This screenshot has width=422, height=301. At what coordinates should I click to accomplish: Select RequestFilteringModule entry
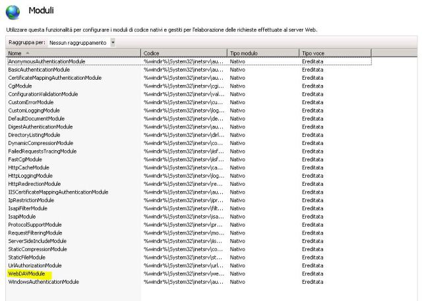click(x=35, y=233)
